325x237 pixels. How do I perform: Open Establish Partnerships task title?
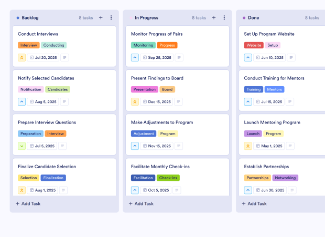point(269,167)
